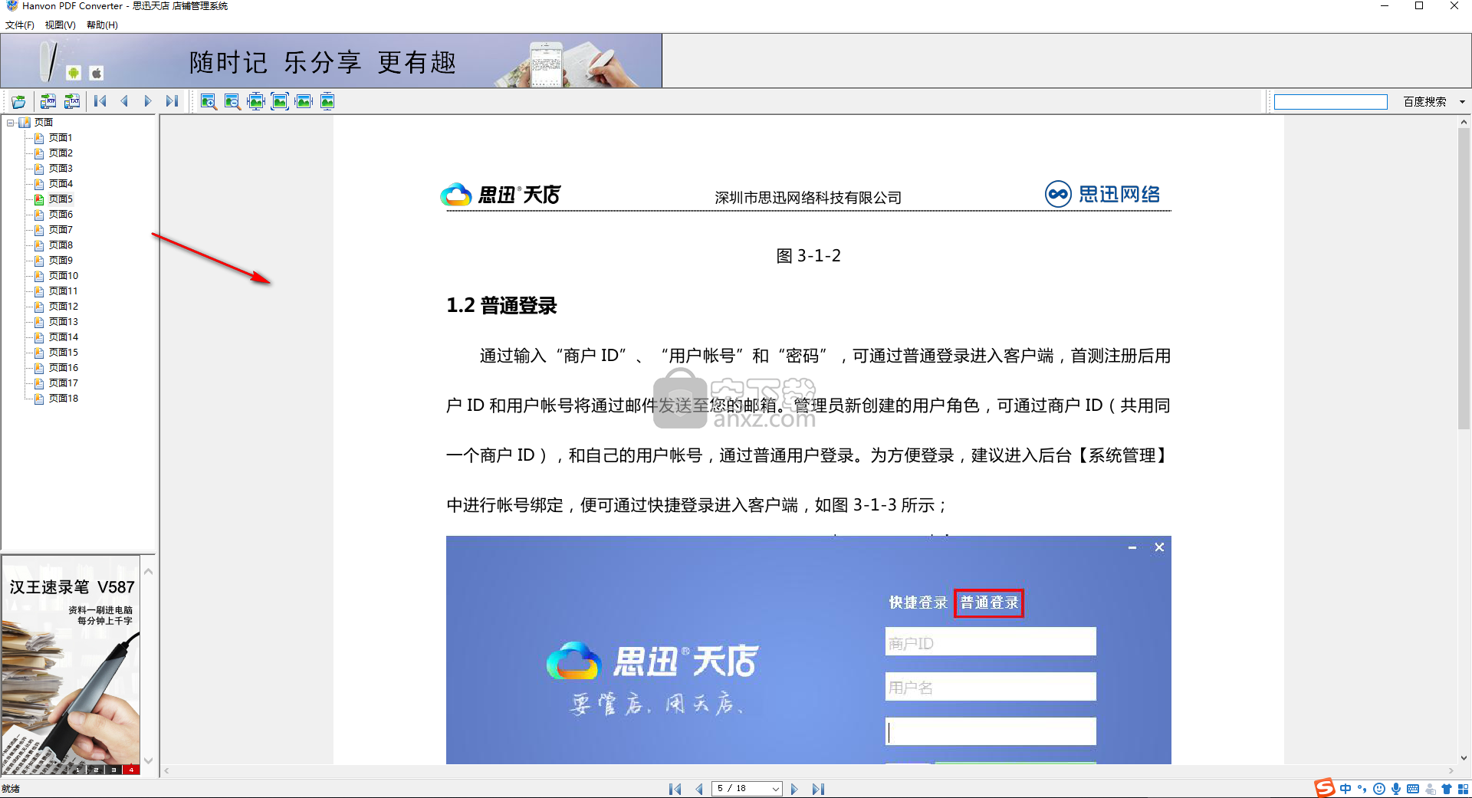This screenshot has width=1472, height=798.
Task: Open the IME emoji panel
Action: (x=1379, y=789)
